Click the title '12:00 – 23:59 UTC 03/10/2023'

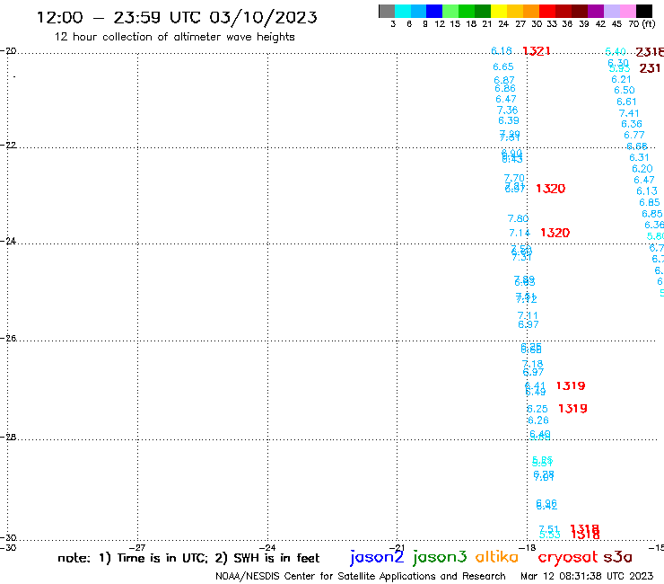[x=177, y=17]
